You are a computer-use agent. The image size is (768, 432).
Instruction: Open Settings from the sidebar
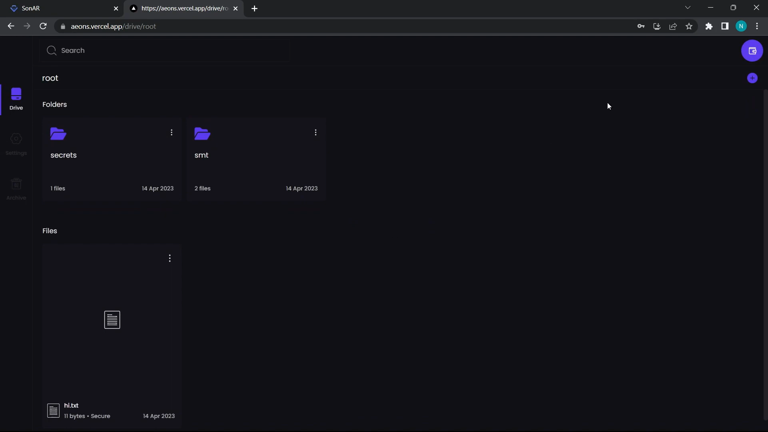point(16,144)
